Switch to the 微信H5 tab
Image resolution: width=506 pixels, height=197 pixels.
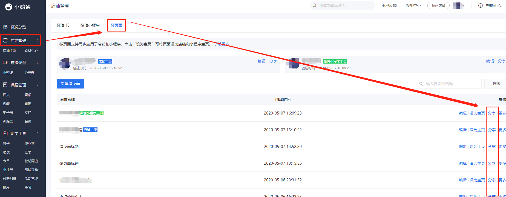tap(63, 25)
